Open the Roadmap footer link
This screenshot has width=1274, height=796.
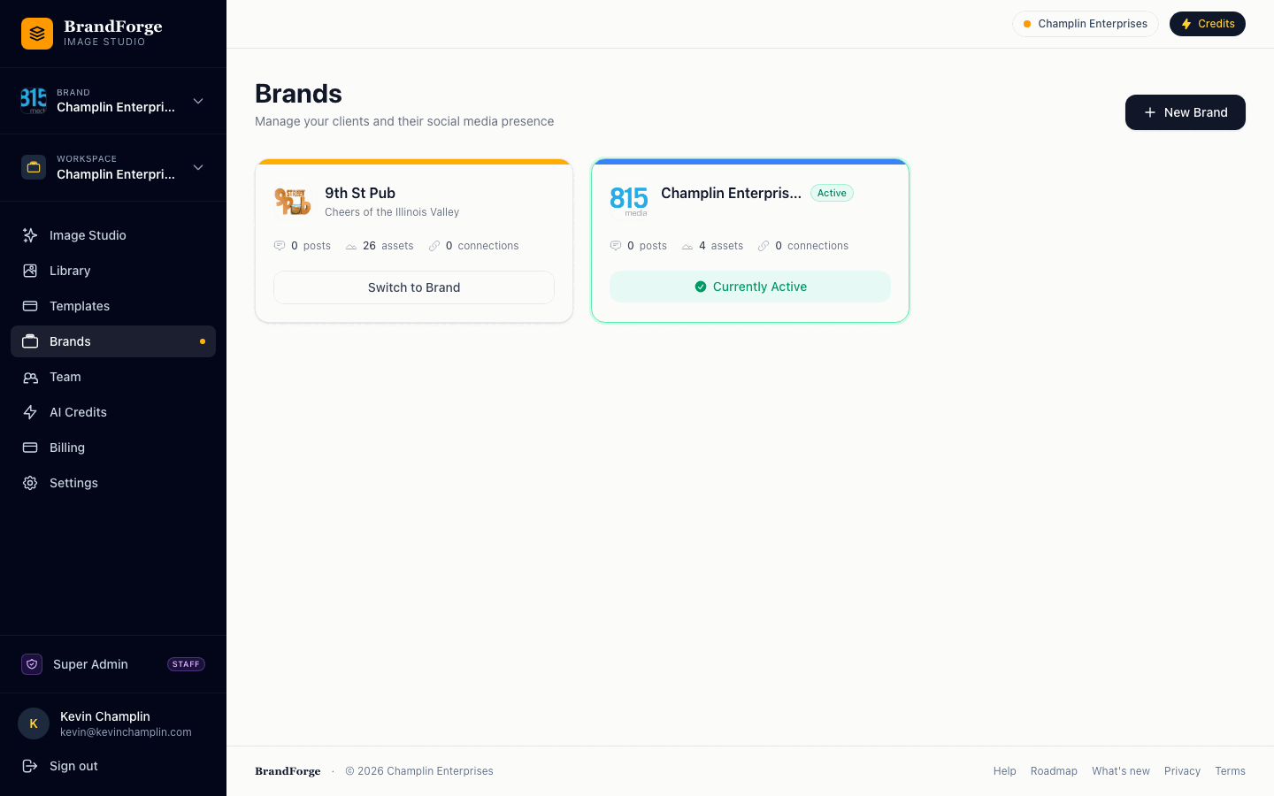(1054, 771)
